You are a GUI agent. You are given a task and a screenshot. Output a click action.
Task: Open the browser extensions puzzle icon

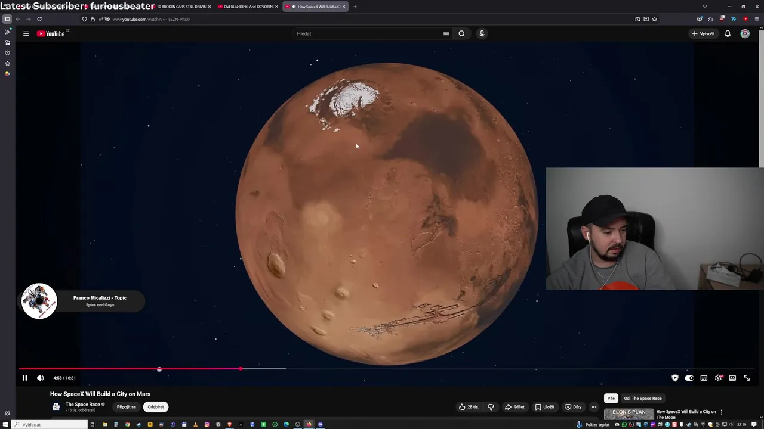[710, 19]
